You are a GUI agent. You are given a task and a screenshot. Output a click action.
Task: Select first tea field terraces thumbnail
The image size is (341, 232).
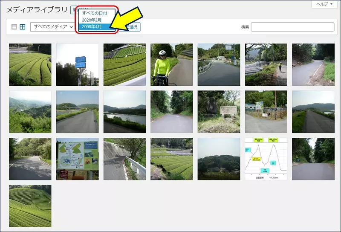[30, 65]
